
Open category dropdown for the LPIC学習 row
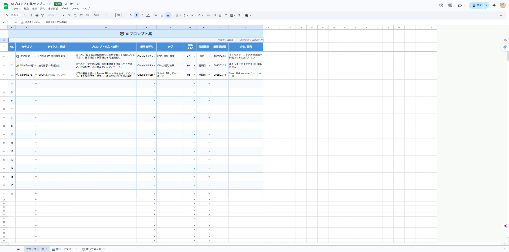(36, 56)
